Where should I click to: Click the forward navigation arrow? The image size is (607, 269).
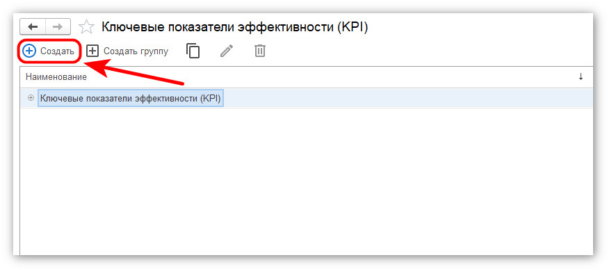[x=58, y=26]
